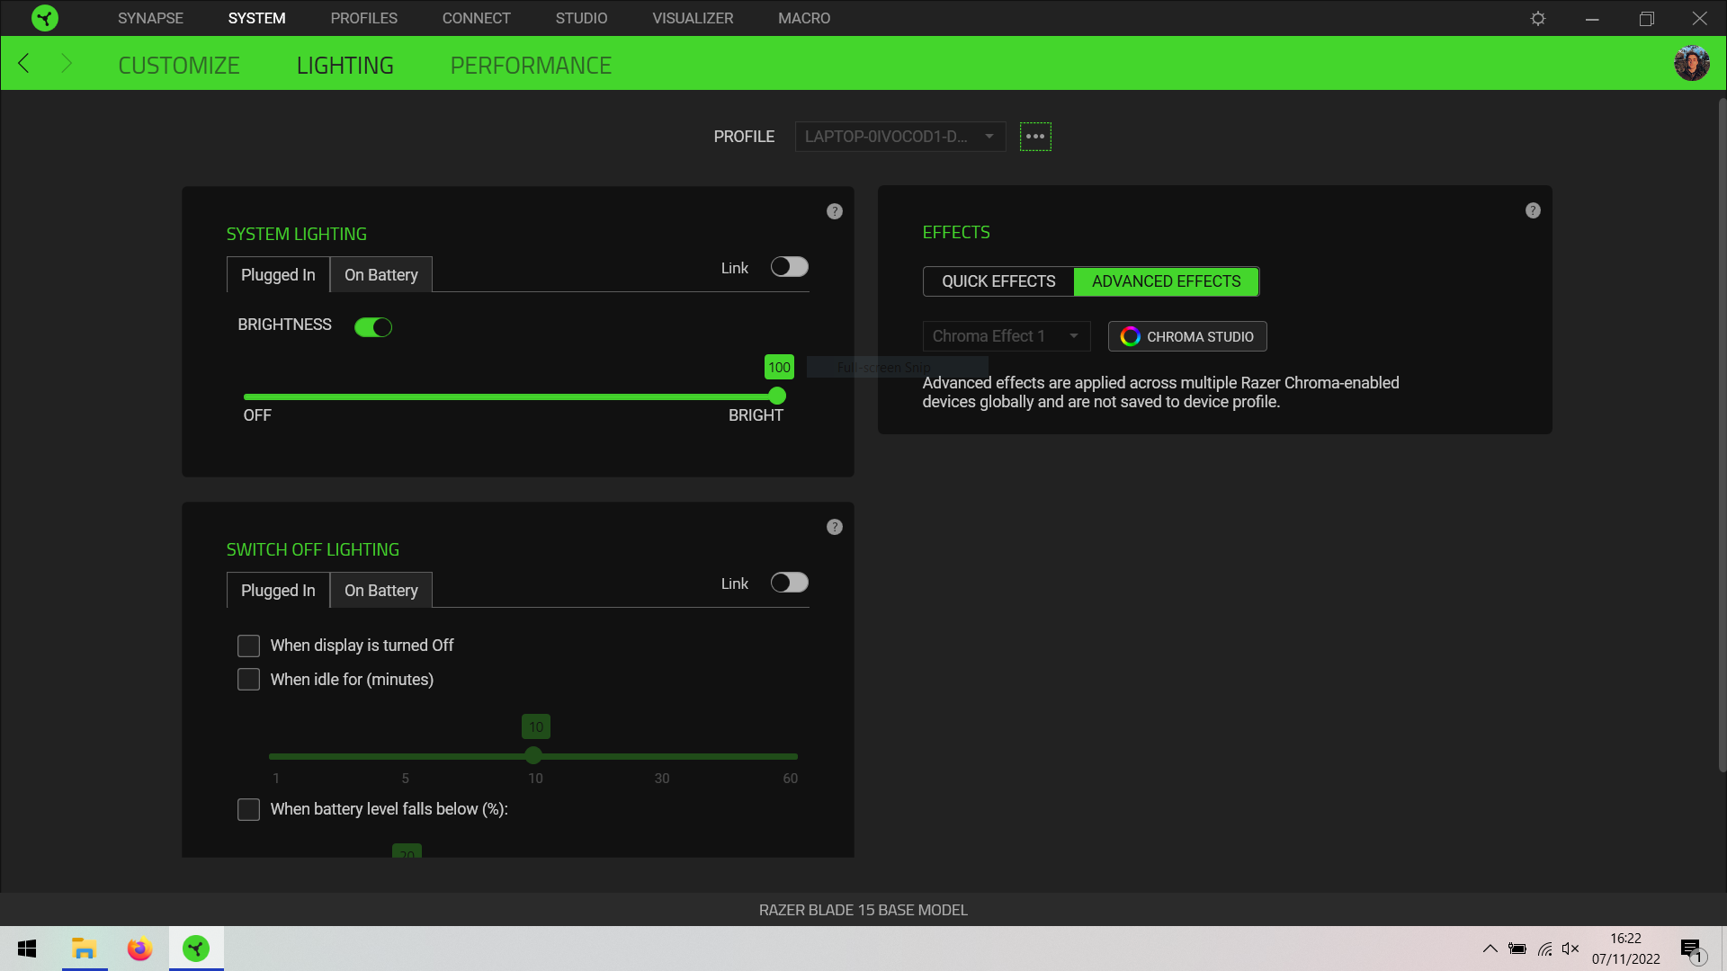
Task: Click the System Lighting help icon
Action: (x=834, y=211)
